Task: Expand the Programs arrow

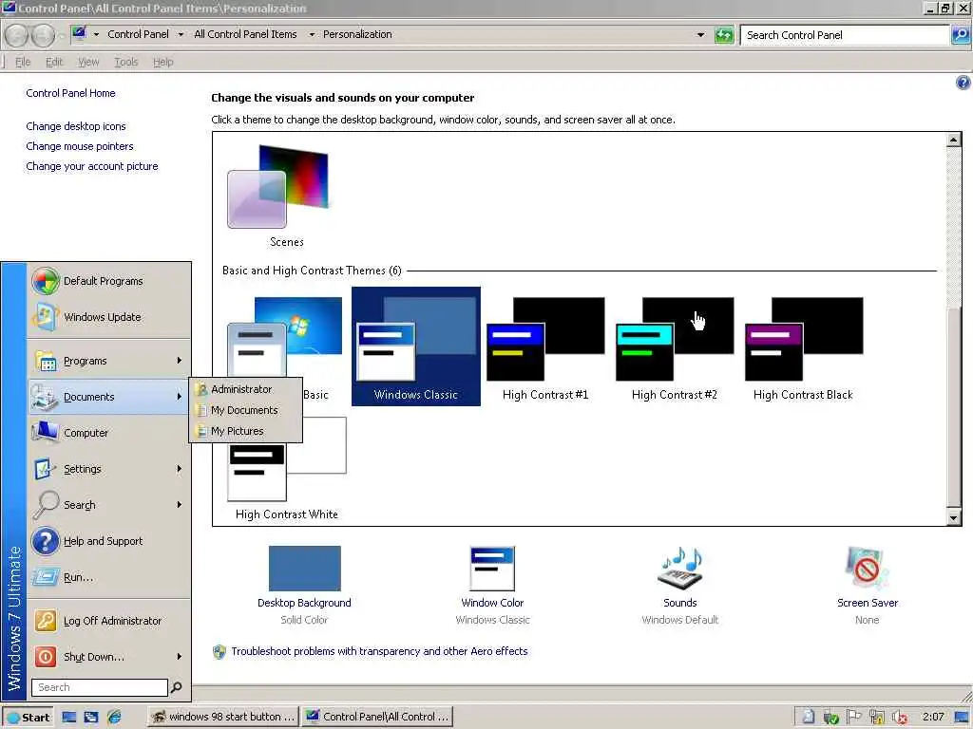Action: pyautogui.click(x=180, y=361)
